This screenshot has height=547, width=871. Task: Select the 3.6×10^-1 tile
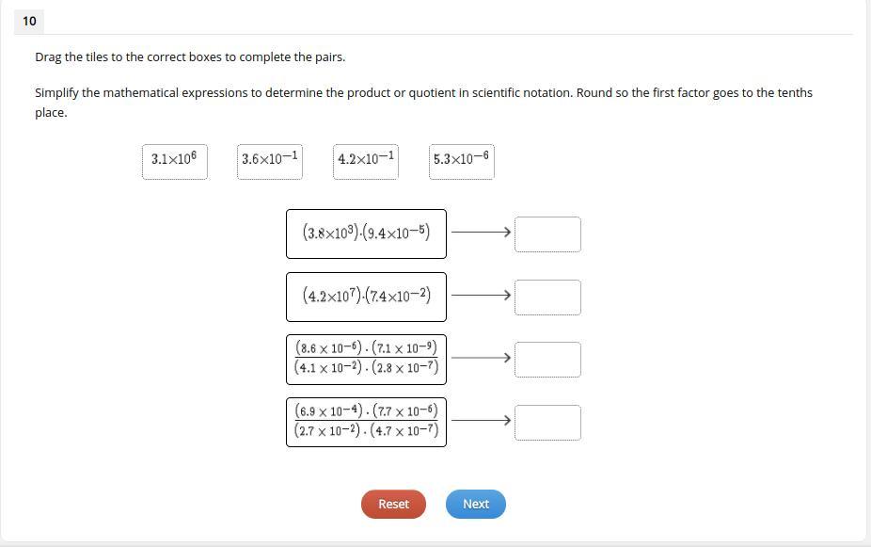coord(270,161)
